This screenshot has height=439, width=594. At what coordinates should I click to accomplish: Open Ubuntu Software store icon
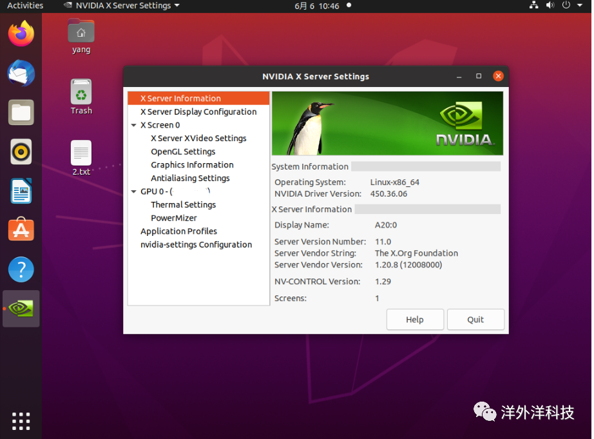pos(21,230)
